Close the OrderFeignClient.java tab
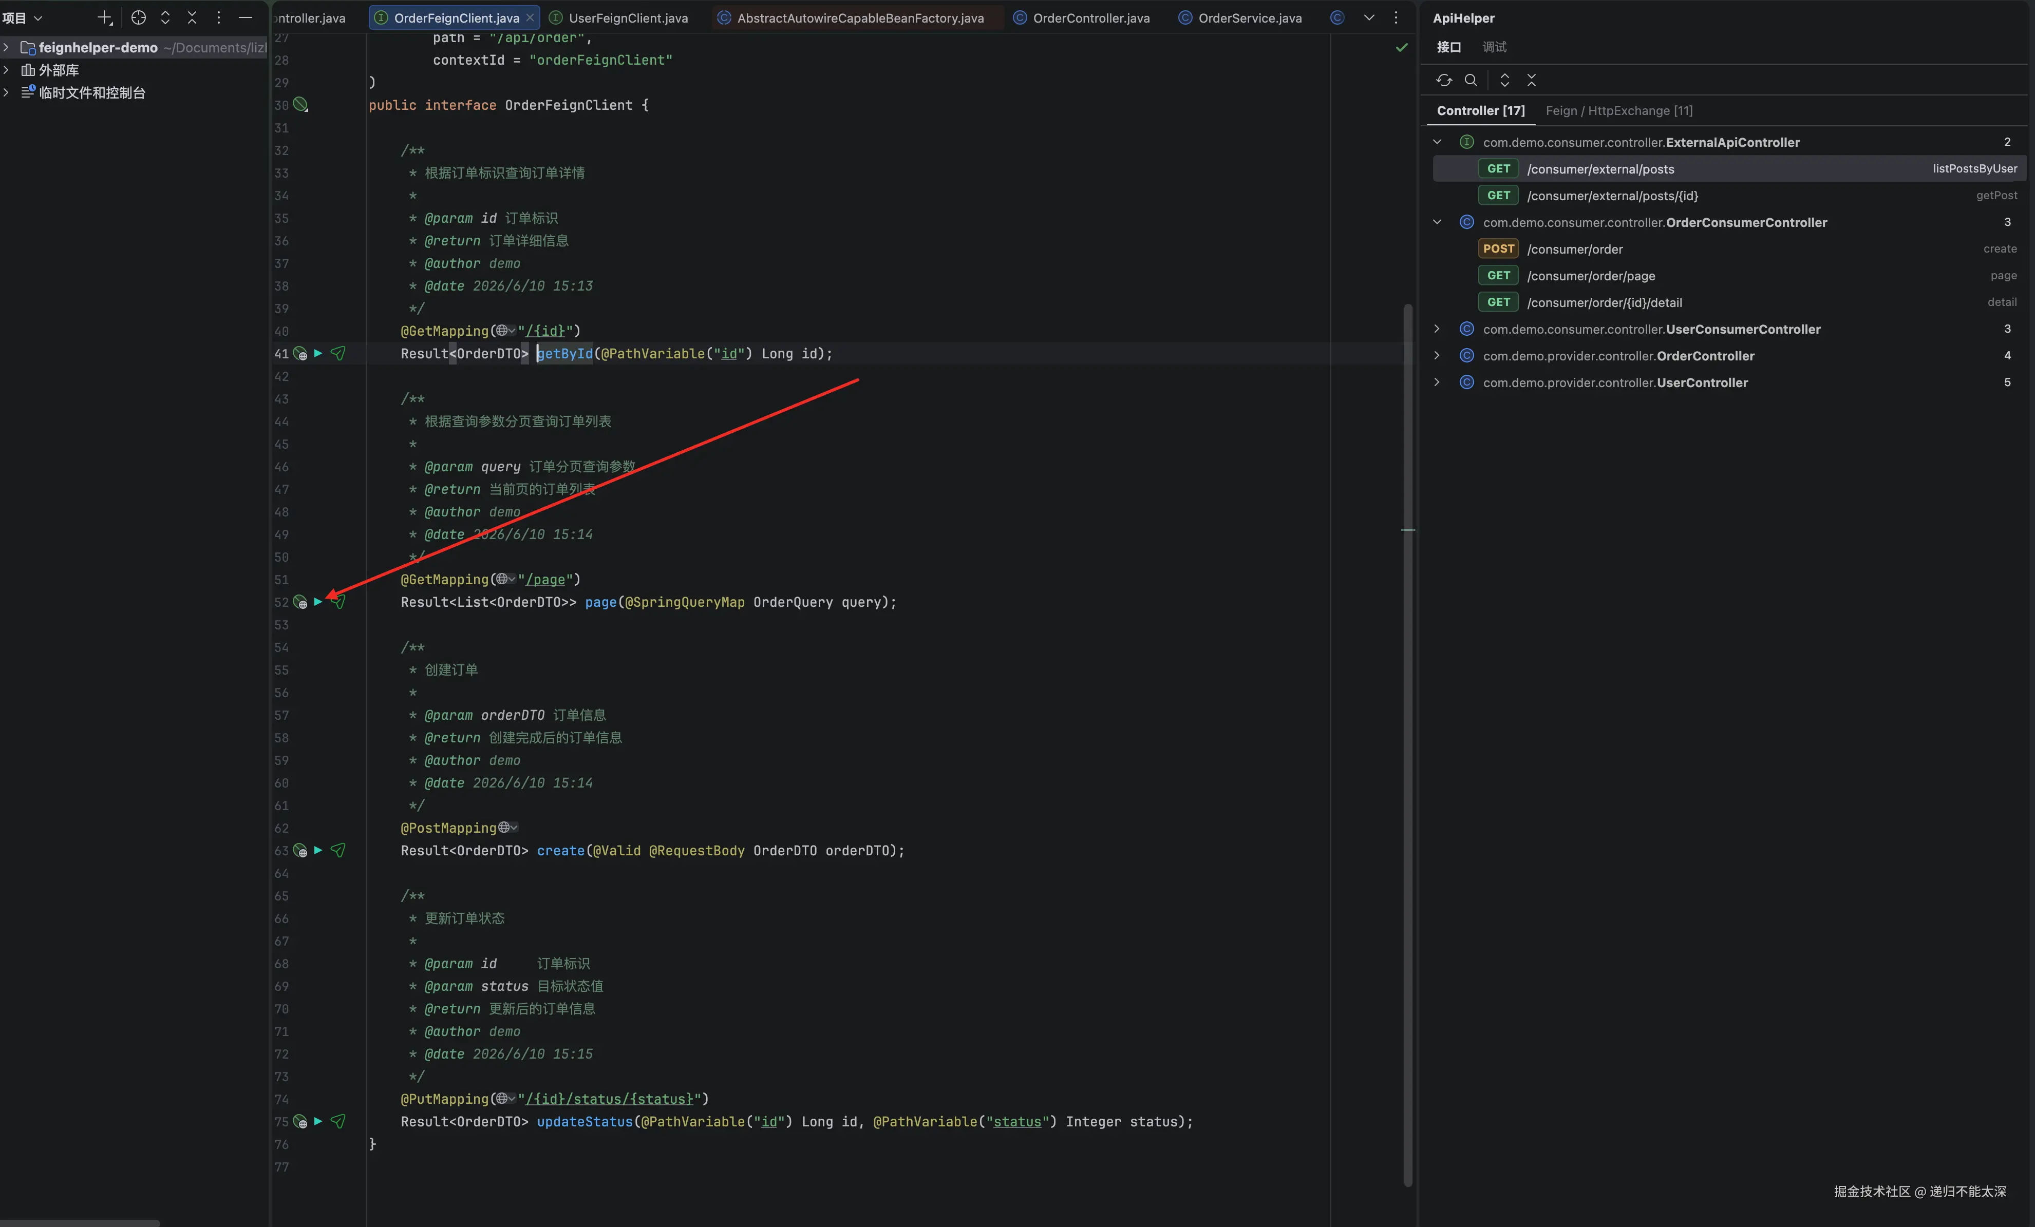The height and width of the screenshot is (1227, 2035). [530, 17]
